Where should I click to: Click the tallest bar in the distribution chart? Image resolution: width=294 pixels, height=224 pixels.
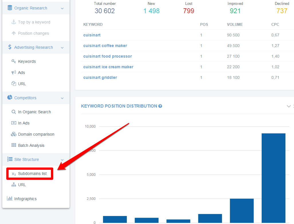pos(273,178)
